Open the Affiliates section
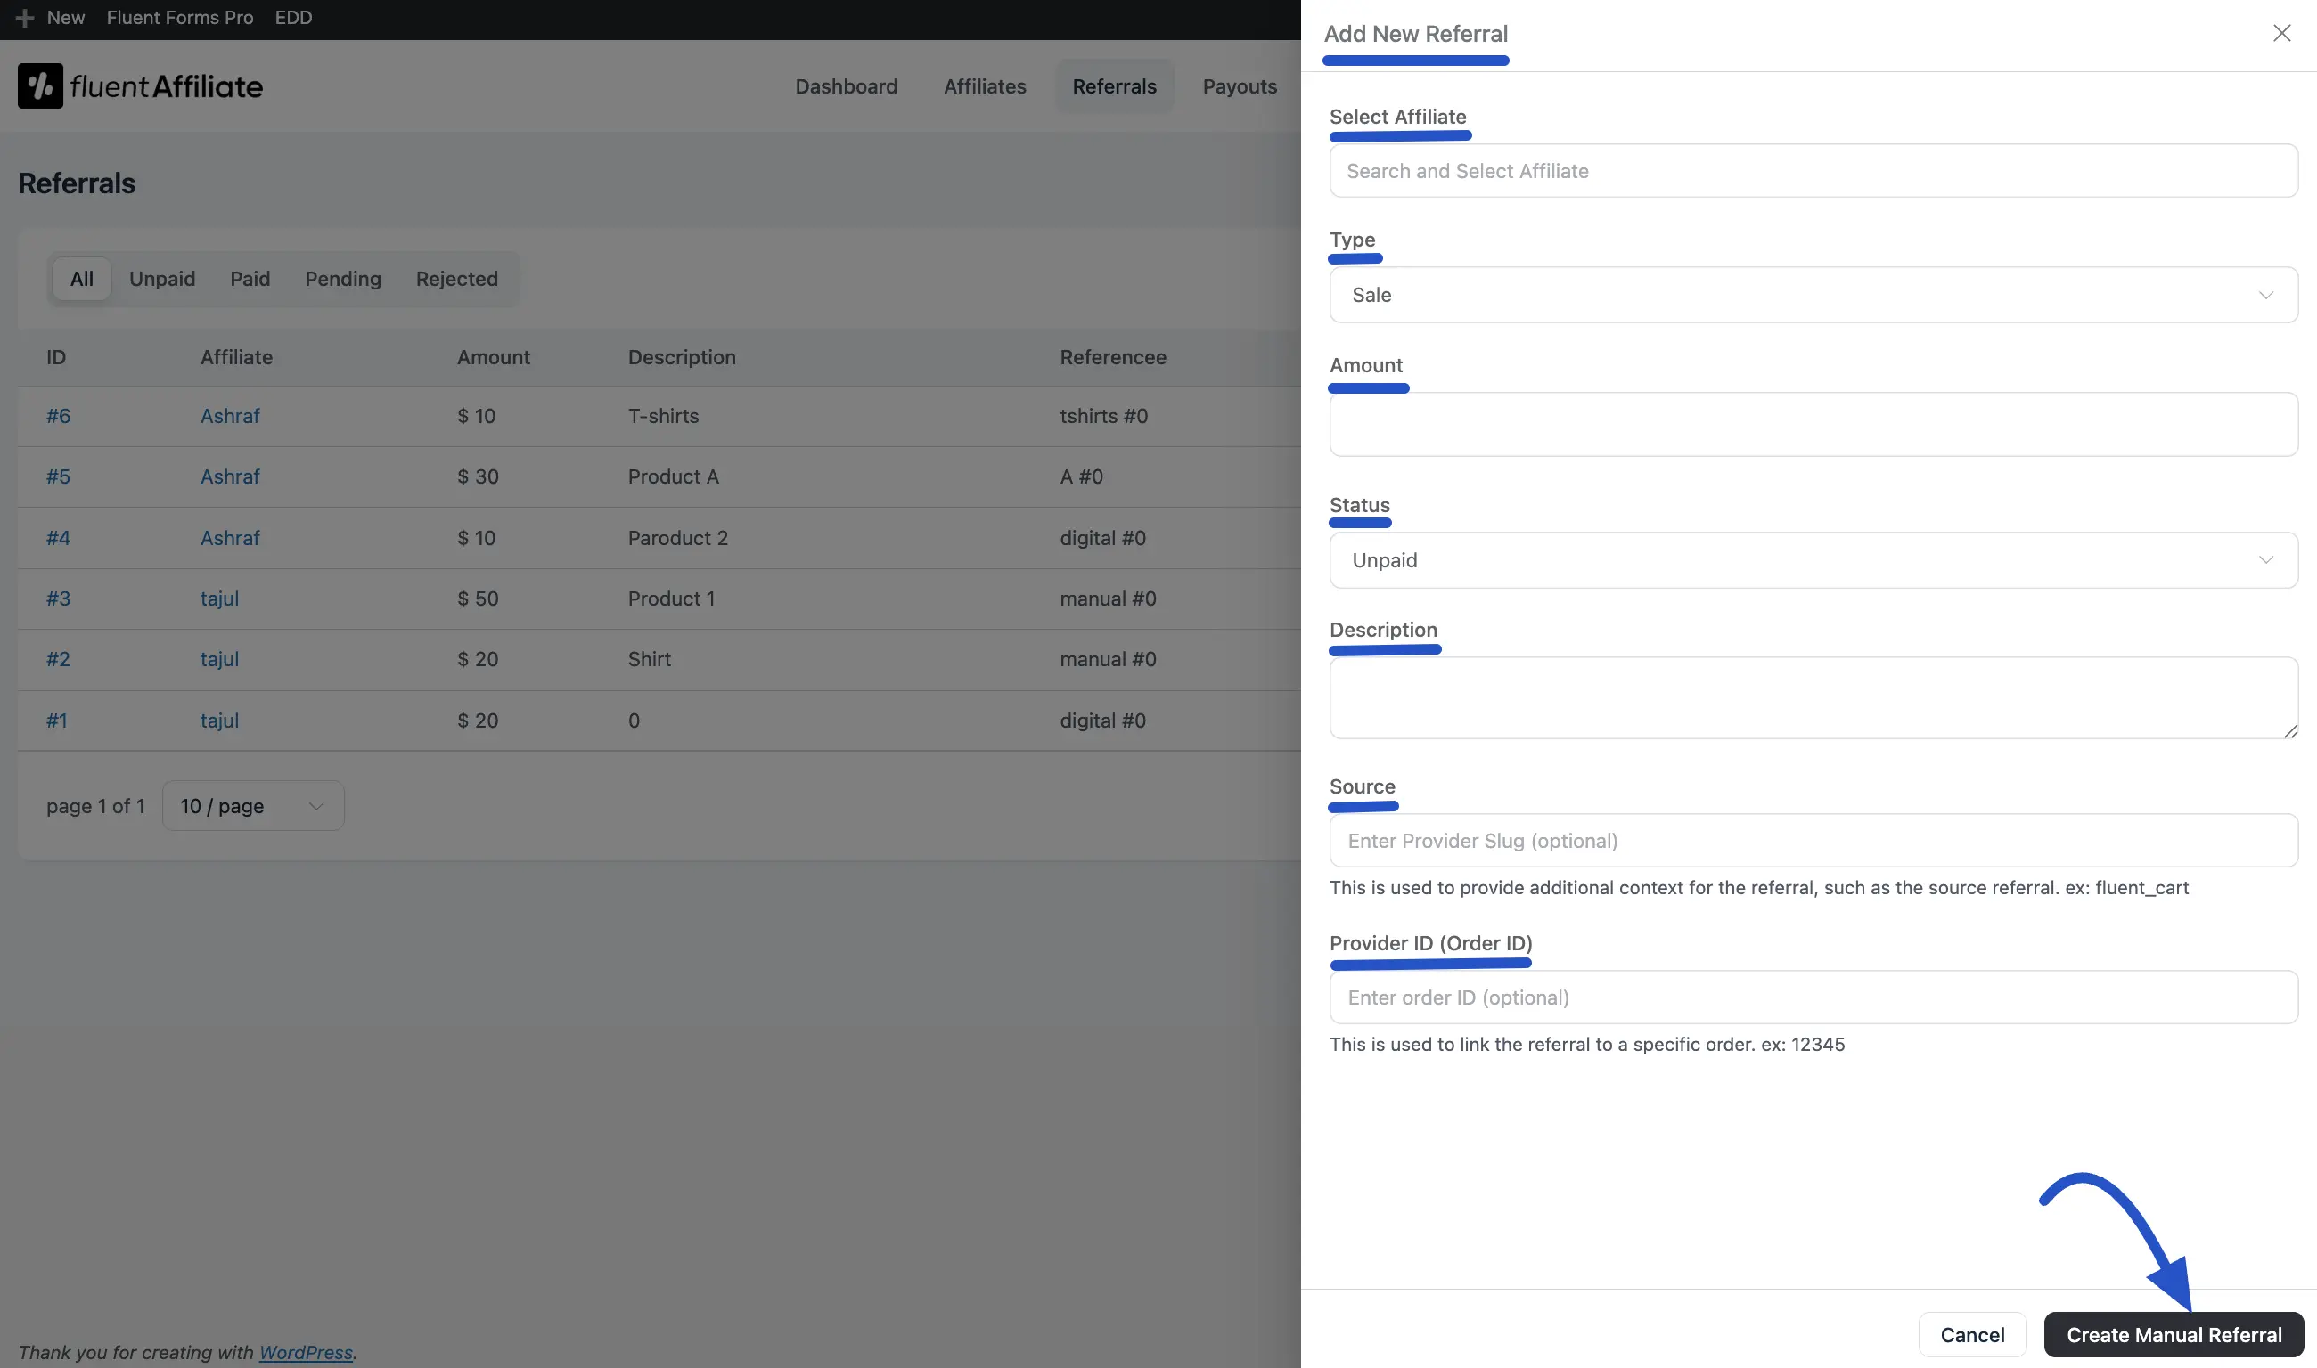Screen dimensions: 2317x1368 [984, 85]
